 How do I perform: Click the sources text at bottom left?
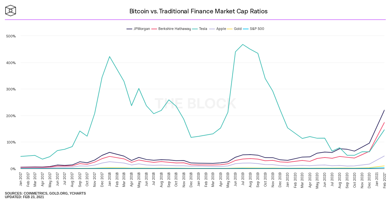coord(45,193)
